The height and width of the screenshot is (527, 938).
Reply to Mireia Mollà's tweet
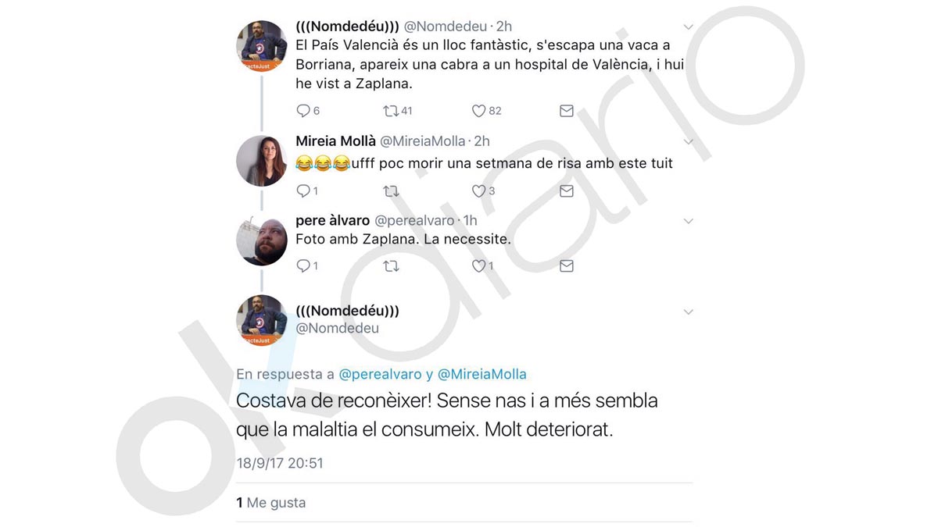303,191
